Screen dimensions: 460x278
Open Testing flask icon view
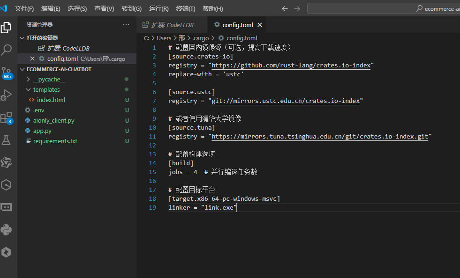pyautogui.click(x=6, y=140)
